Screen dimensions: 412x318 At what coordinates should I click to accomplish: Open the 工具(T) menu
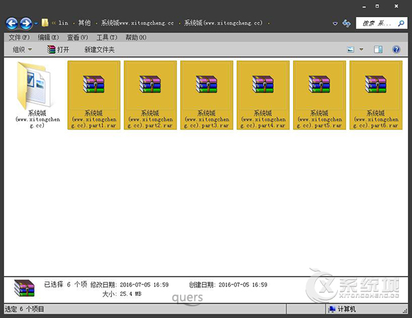point(106,37)
